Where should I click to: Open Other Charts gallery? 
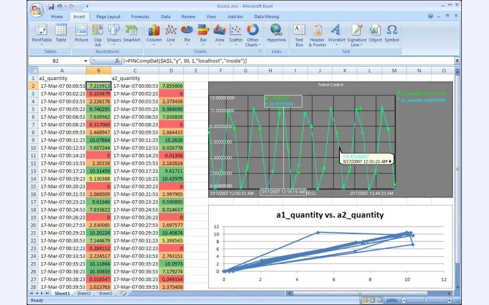click(x=253, y=35)
